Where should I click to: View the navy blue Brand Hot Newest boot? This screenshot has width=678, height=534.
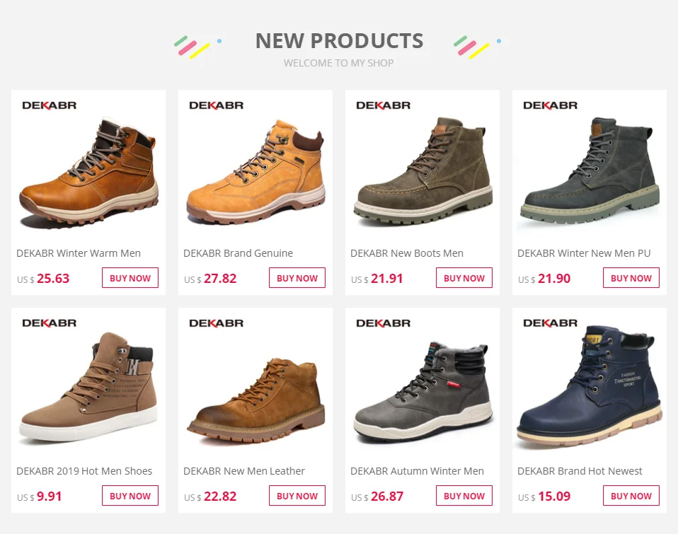coord(590,386)
